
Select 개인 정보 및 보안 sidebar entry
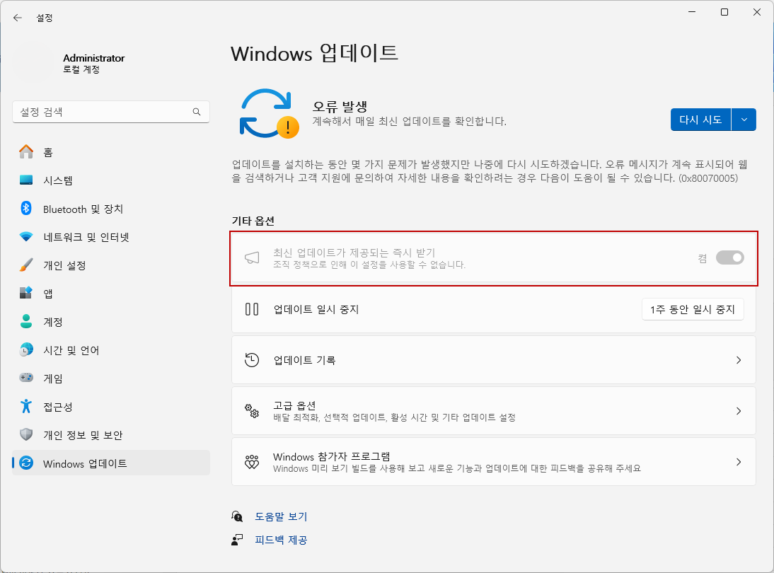pyautogui.click(x=111, y=435)
